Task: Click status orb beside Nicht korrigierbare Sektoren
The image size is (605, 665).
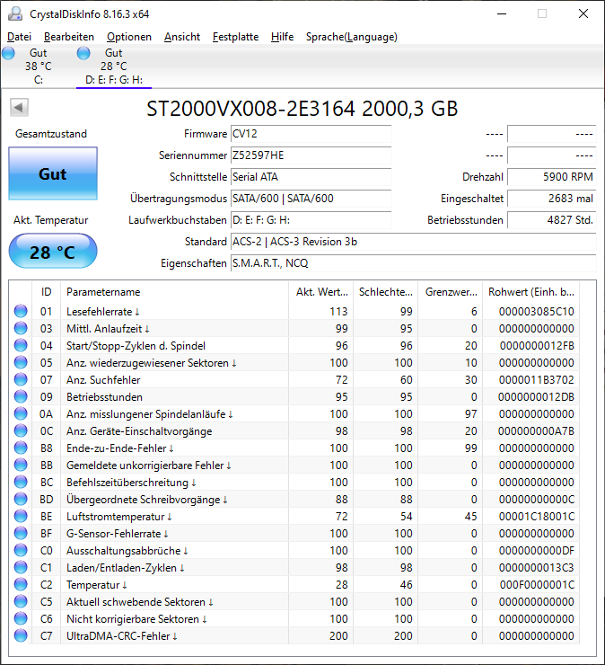Action: pos(21,619)
